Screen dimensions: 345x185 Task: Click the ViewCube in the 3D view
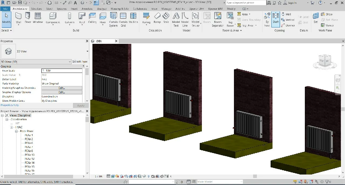click(325, 61)
